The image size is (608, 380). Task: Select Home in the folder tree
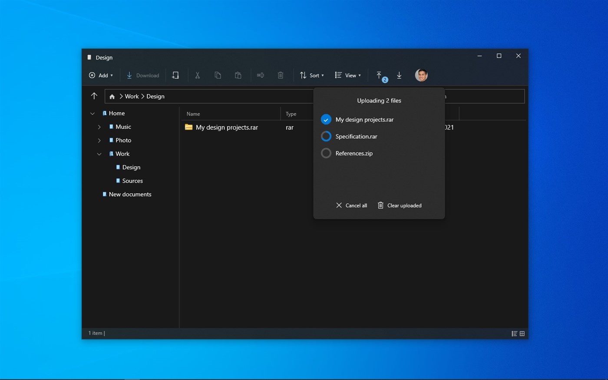coord(117,113)
